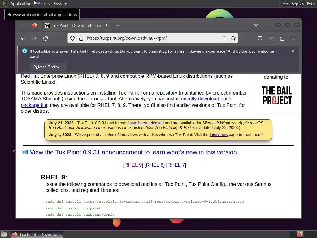Expand the list all tabs chevron

(256, 25)
